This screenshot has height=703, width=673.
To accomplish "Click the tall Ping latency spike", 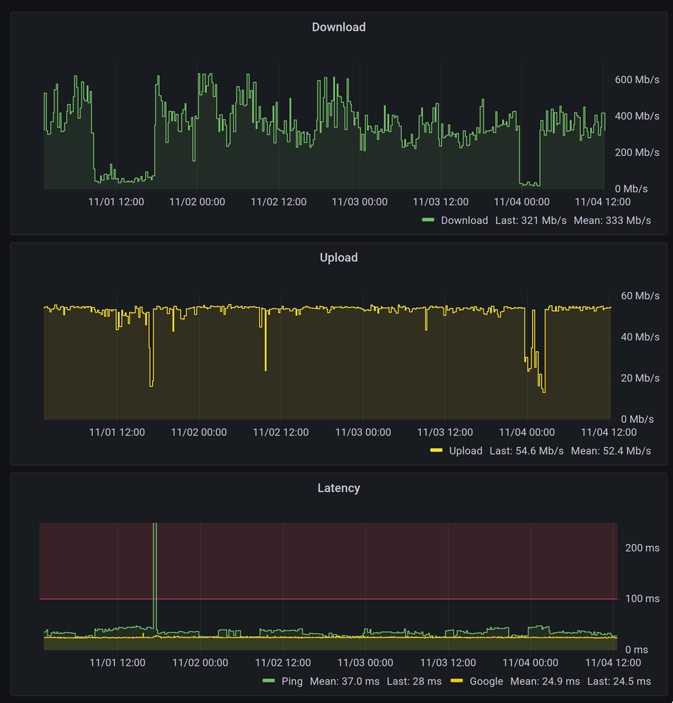I will [x=155, y=563].
